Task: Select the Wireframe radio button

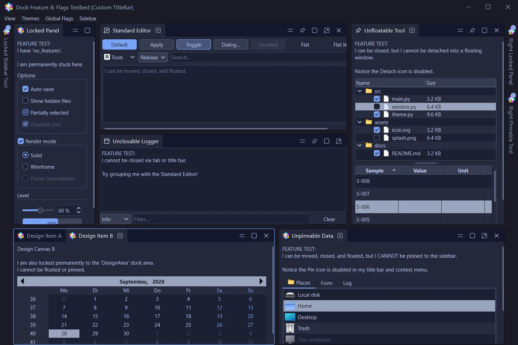Action: [26, 167]
